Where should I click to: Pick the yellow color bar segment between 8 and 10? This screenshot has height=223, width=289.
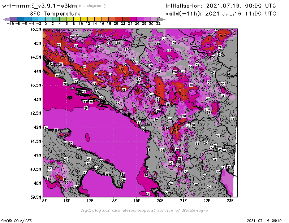point(77,19)
